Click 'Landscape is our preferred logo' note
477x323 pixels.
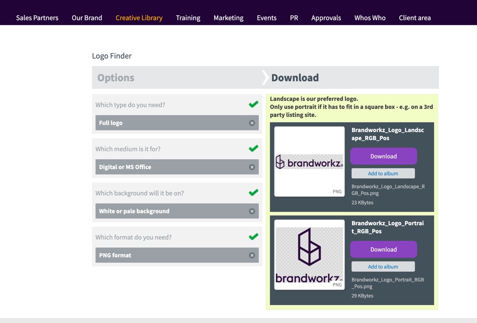click(x=314, y=99)
